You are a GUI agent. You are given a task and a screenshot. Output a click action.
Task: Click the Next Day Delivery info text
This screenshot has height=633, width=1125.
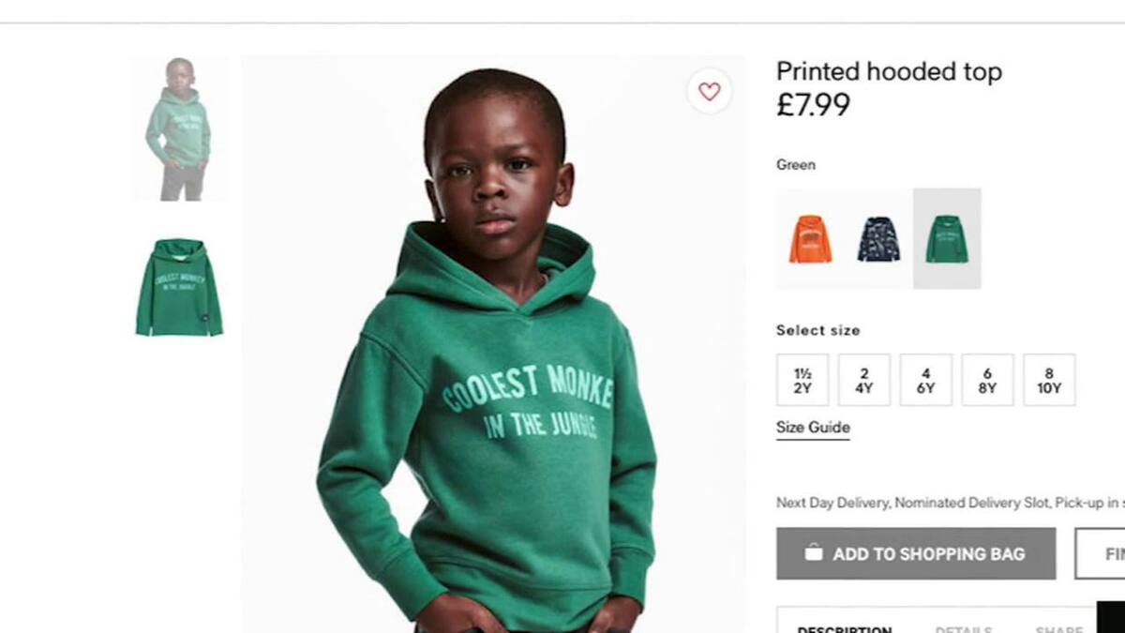click(949, 504)
